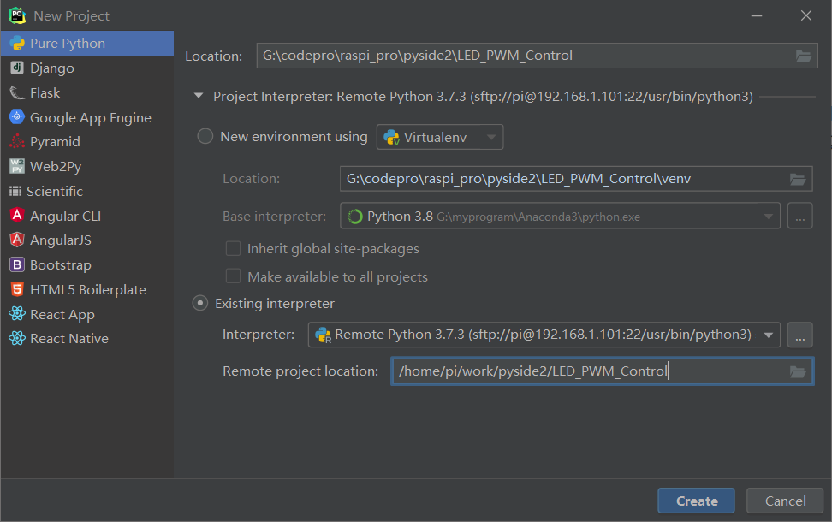Select Flask project type
The width and height of the screenshot is (832, 522).
click(87, 92)
